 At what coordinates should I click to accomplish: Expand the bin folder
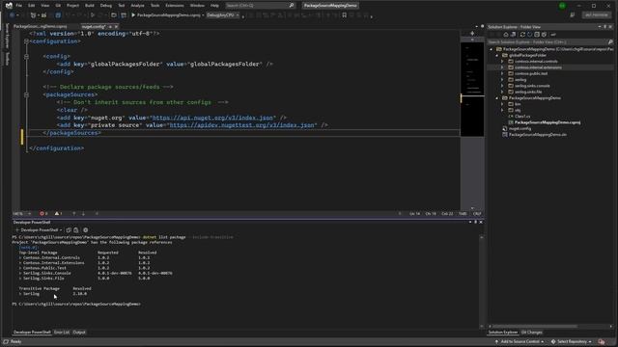[502, 104]
